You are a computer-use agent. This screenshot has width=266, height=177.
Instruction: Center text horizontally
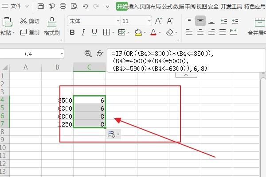pos(200,32)
